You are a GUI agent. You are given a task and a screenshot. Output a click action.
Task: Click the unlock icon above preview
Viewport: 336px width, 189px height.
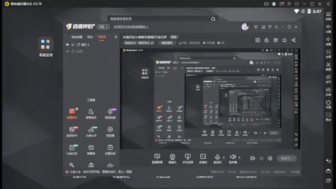pos(266,40)
